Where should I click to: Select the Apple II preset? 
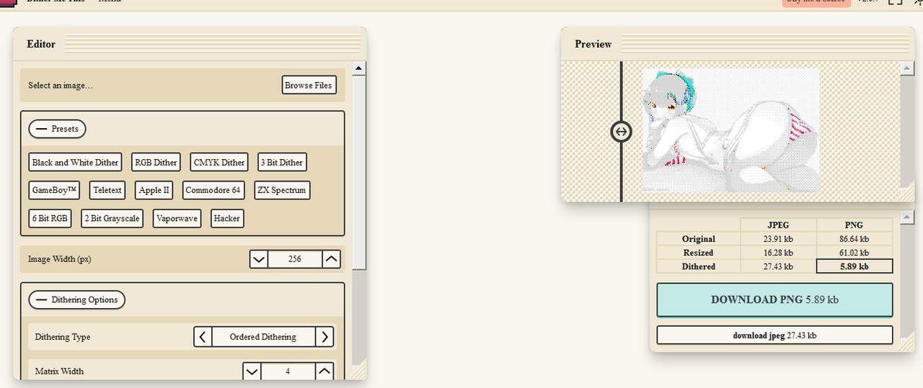154,191
